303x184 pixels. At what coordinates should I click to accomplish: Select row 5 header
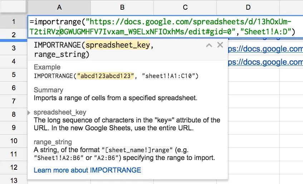[14, 74]
